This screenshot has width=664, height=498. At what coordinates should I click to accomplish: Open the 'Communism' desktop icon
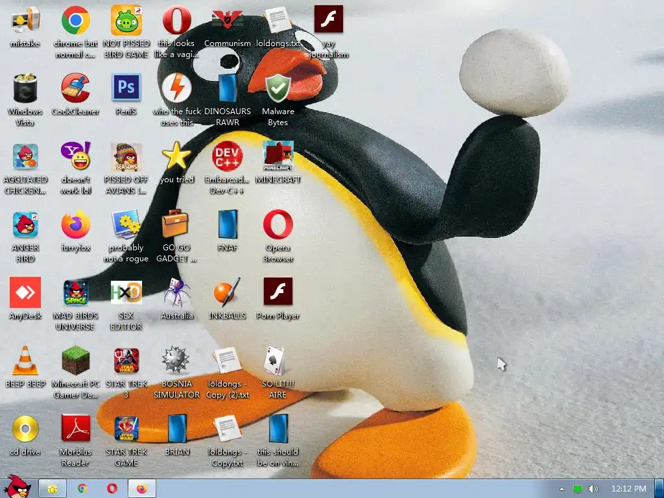pyautogui.click(x=228, y=20)
